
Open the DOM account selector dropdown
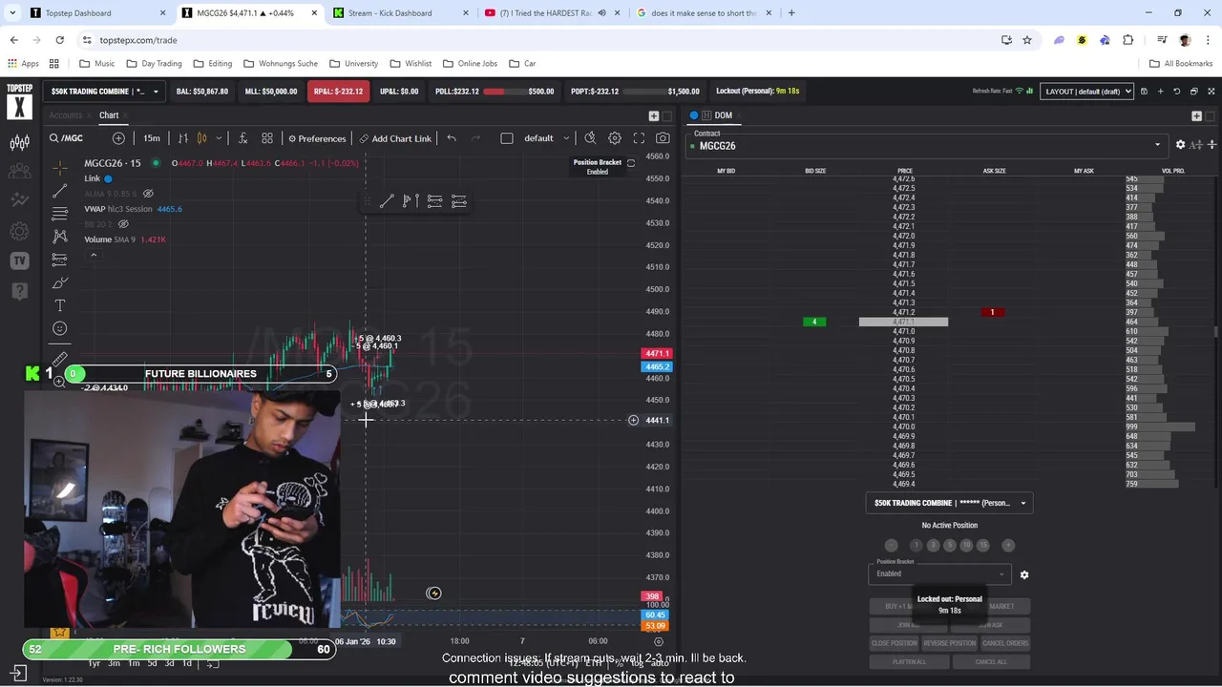click(x=949, y=503)
